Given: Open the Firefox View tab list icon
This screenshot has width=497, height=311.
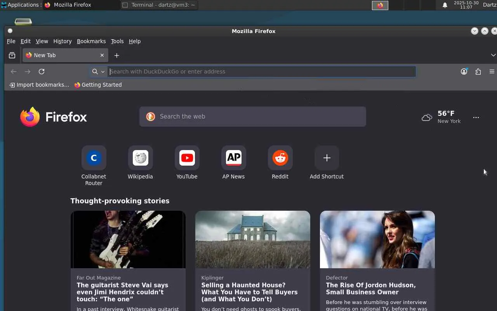Looking at the screenshot, I should [x=12, y=55].
